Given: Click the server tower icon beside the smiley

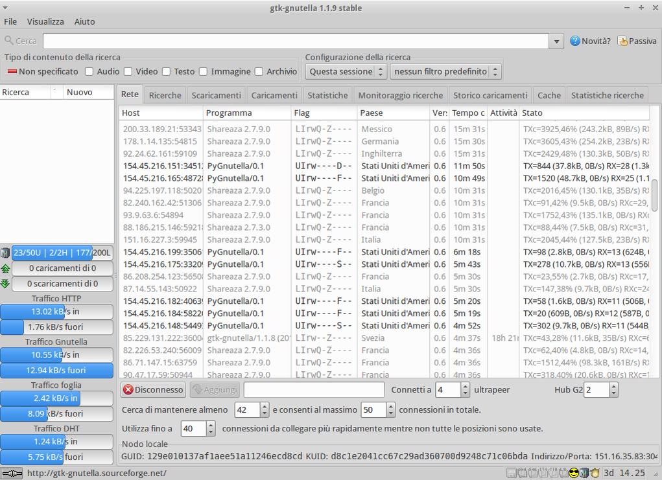Looking at the screenshot, I should tap(584, 474).
